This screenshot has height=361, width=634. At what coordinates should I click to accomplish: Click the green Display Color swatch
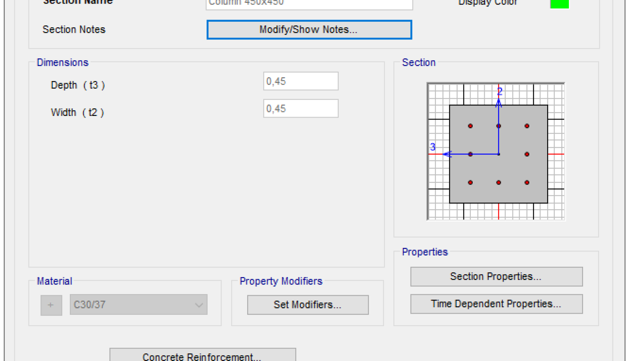(x=559, y=4)
